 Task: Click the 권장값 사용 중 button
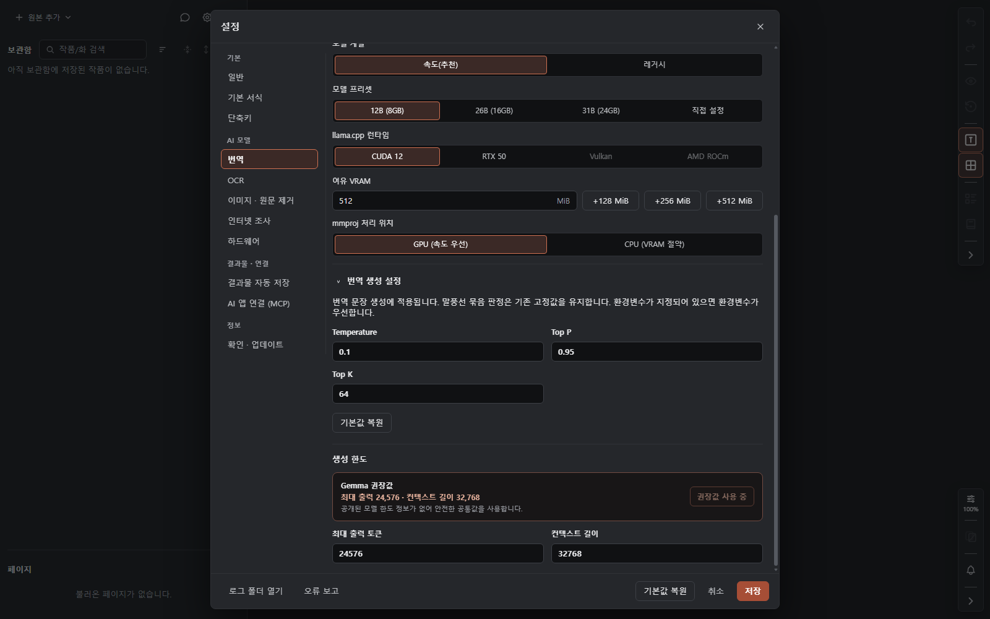tap(721, 496)
